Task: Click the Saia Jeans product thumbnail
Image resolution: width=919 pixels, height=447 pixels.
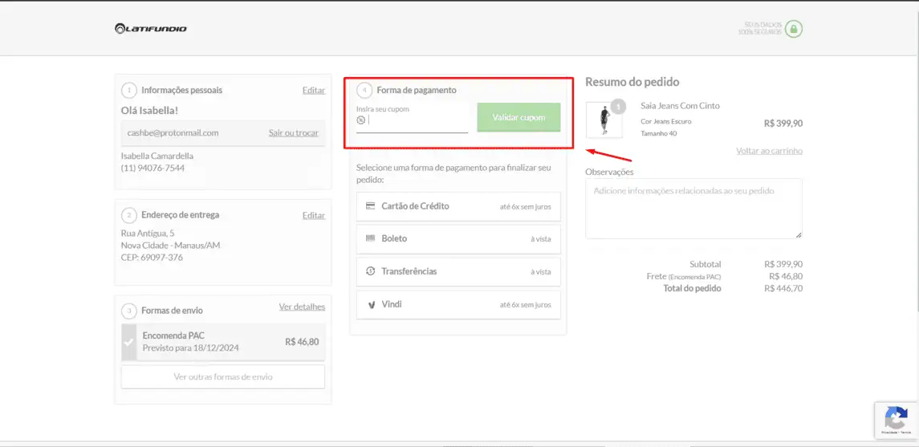Action: tap(604, 120)
